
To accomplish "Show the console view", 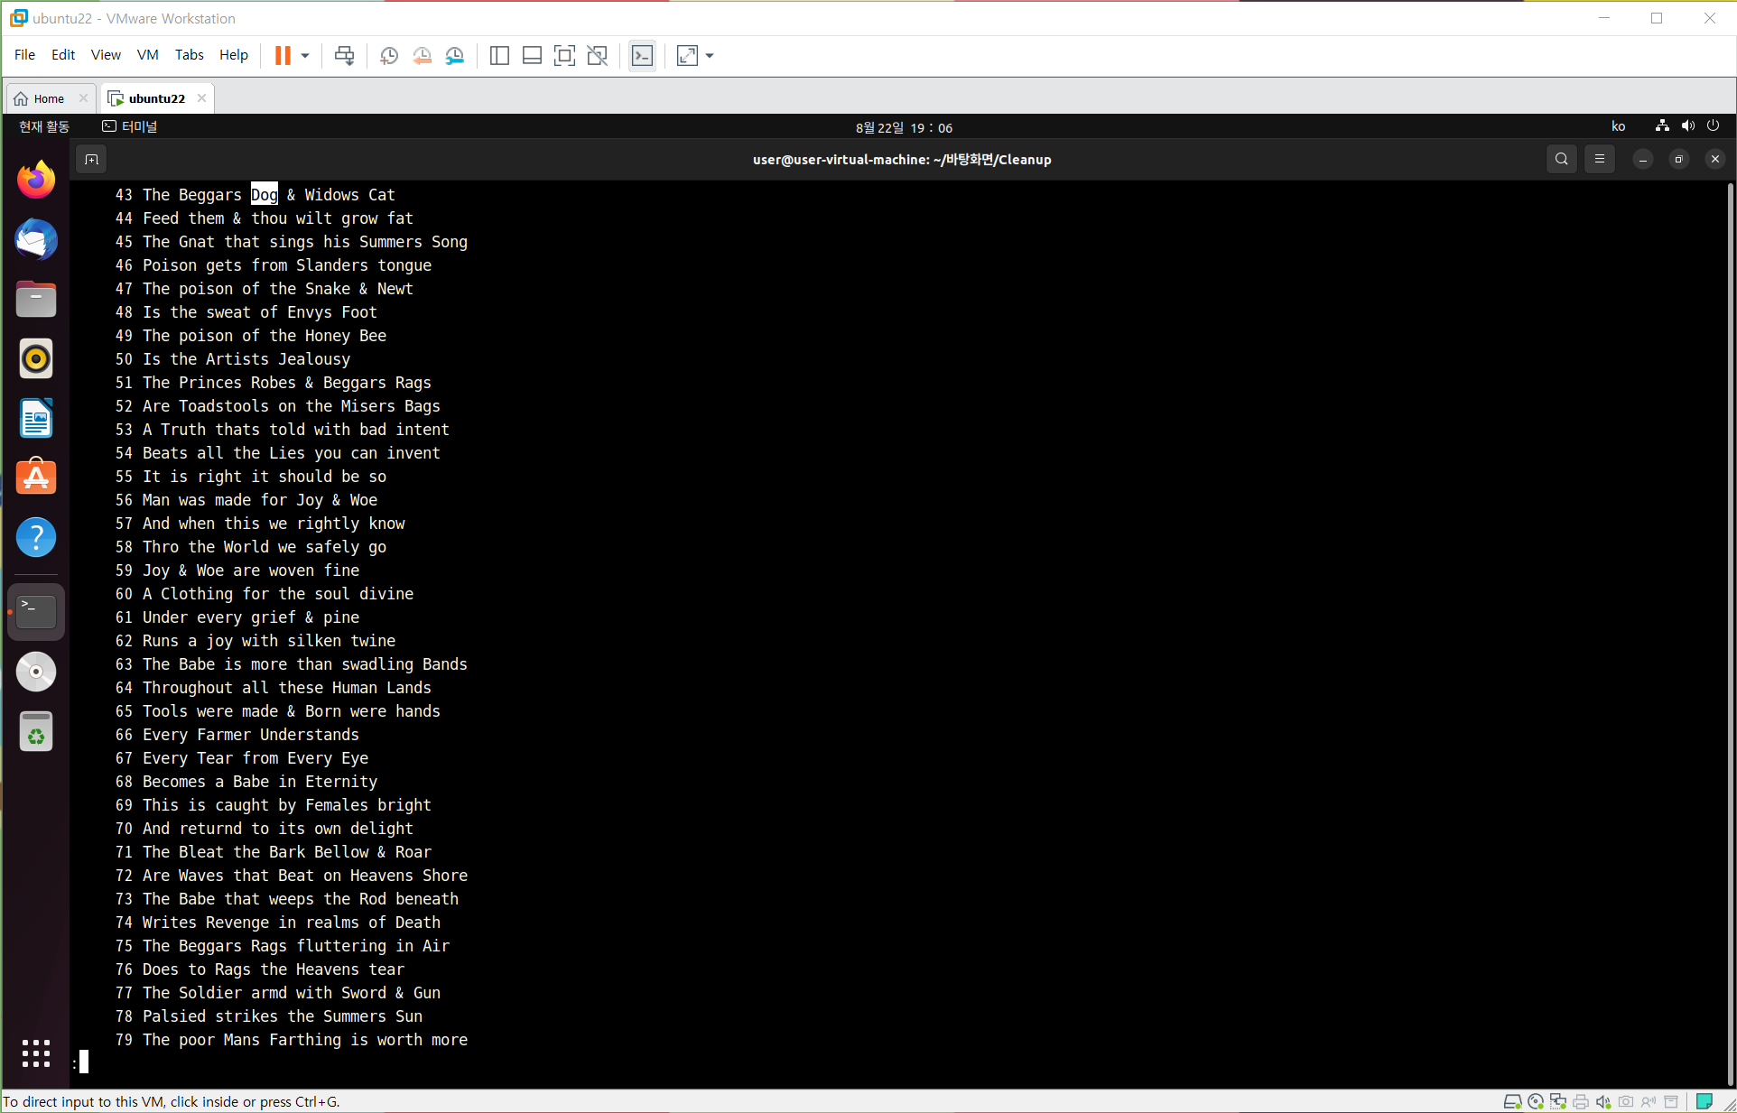I will pos(642,56).
